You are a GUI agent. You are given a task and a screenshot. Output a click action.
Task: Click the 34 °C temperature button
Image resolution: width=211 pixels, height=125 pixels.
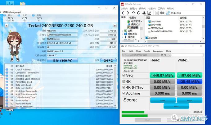click(108, 61)
